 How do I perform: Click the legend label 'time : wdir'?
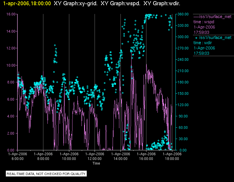[x=203, y=43]
